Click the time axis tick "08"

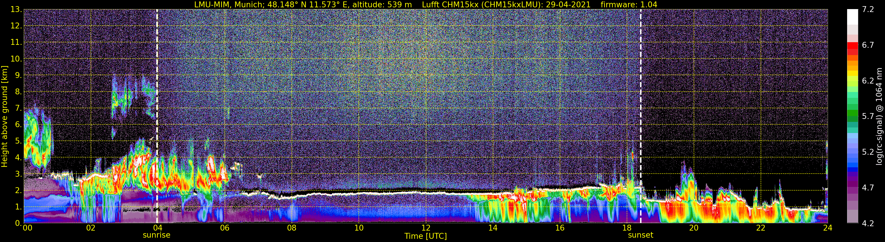(x=292, y=228)
